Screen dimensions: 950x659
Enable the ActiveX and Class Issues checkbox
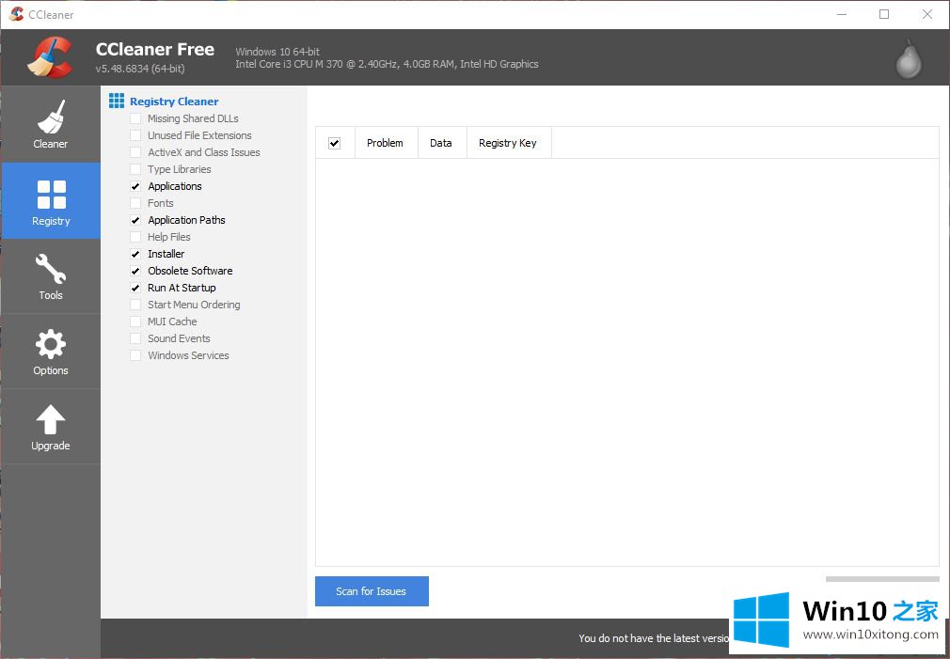tap(135, 152)
